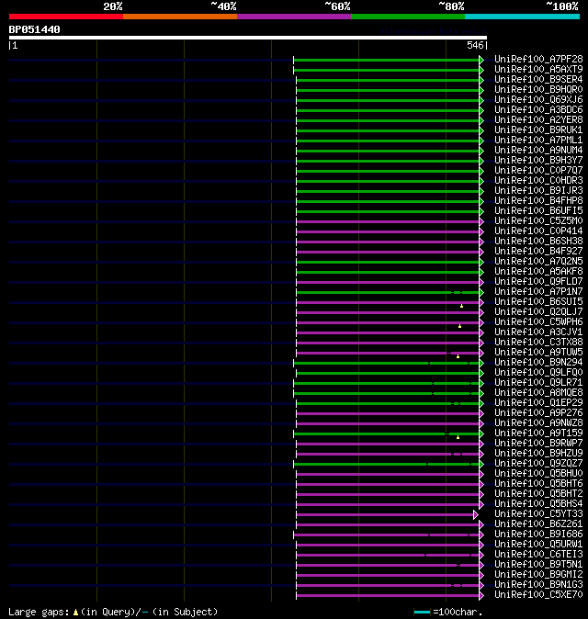This screenshot has width=588, height=619.
Task: Open hit UniRef100_B9SER4
Action: click(x=538, y=79)
